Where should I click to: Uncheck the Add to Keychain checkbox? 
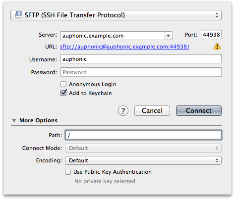63,93
